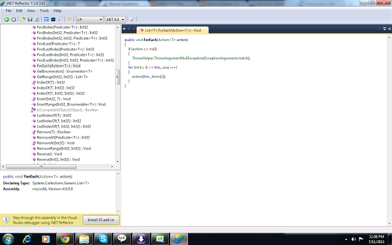Select LastIndexOf(T) : Int32 method

54,115
